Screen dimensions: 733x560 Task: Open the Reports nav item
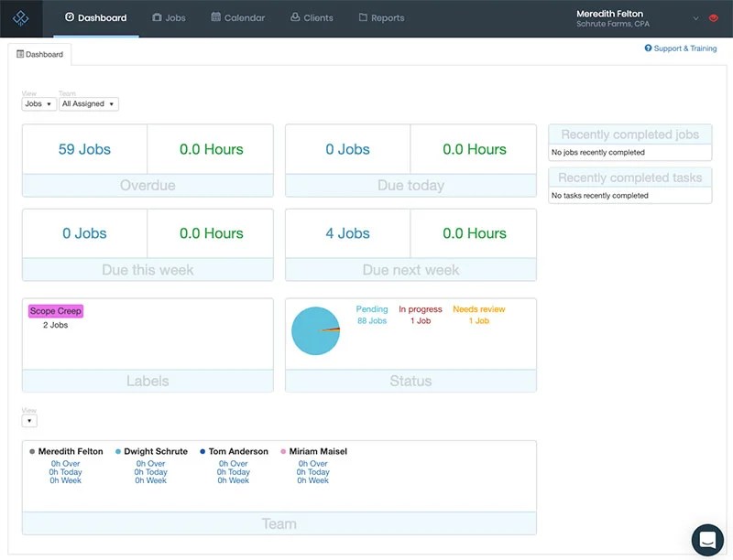click(x=381, y=17)
